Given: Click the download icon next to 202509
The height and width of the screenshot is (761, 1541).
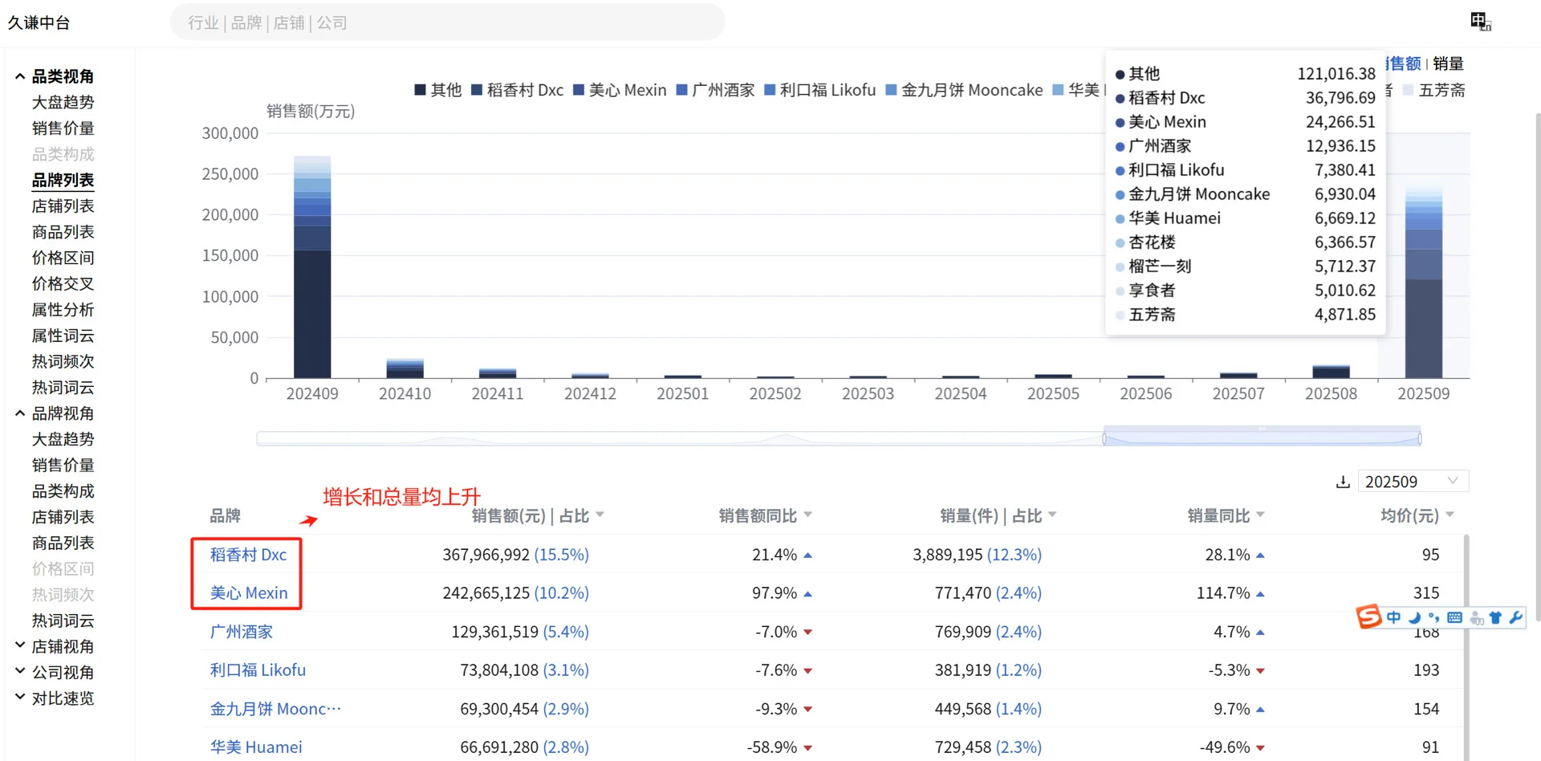Looking at the screenshot, I should tap(1344, 481).
